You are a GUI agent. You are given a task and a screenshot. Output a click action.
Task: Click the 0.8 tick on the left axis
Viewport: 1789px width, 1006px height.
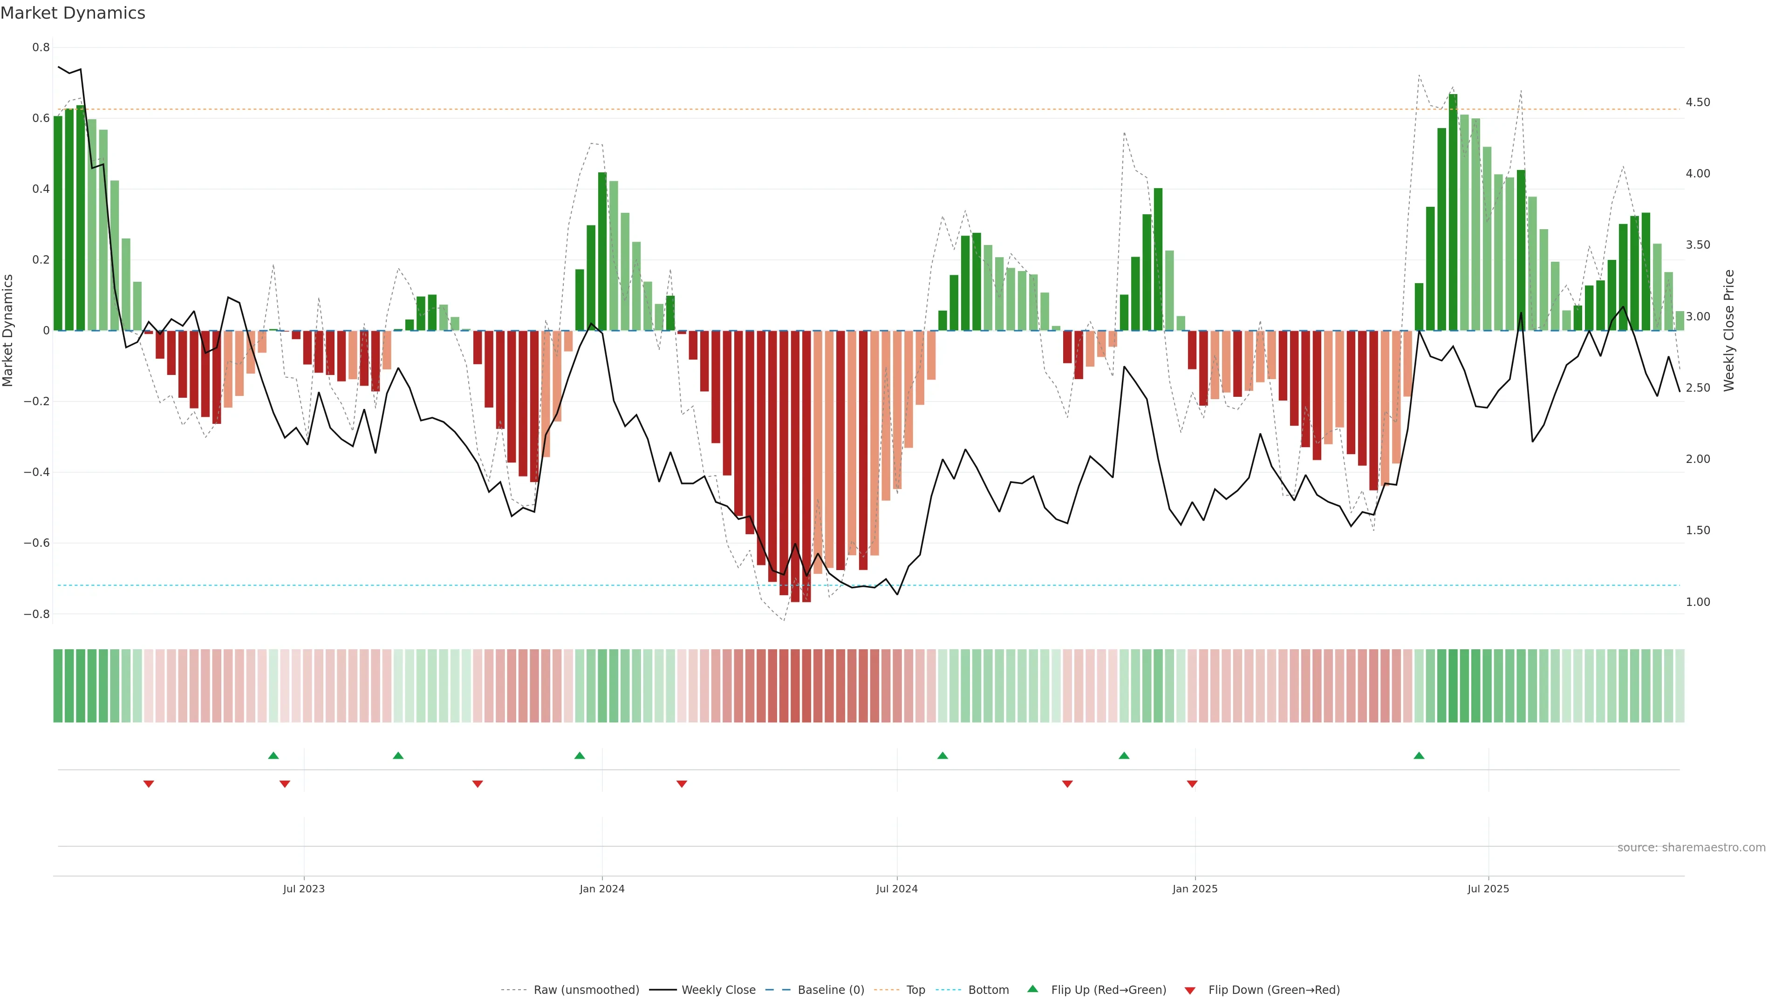coord(41,47)
